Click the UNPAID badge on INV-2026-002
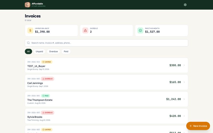This screenshot has height=133, width=213. coord(47,130)
